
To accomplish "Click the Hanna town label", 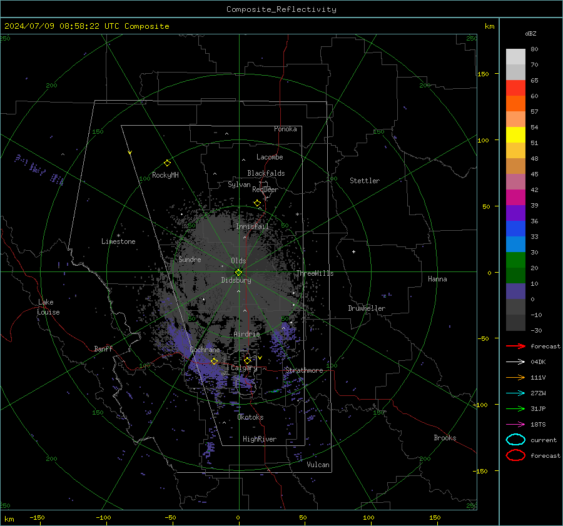I will 437,279.
